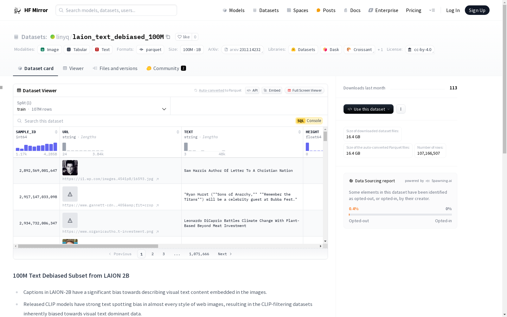Image resolution: width=507 pixels, height=317 pixels.
Task: Select the Text modality tag
Action: tap(102, 50)
